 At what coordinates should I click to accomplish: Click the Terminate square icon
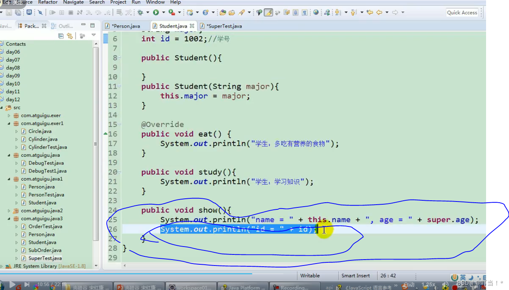pos(71,13)
